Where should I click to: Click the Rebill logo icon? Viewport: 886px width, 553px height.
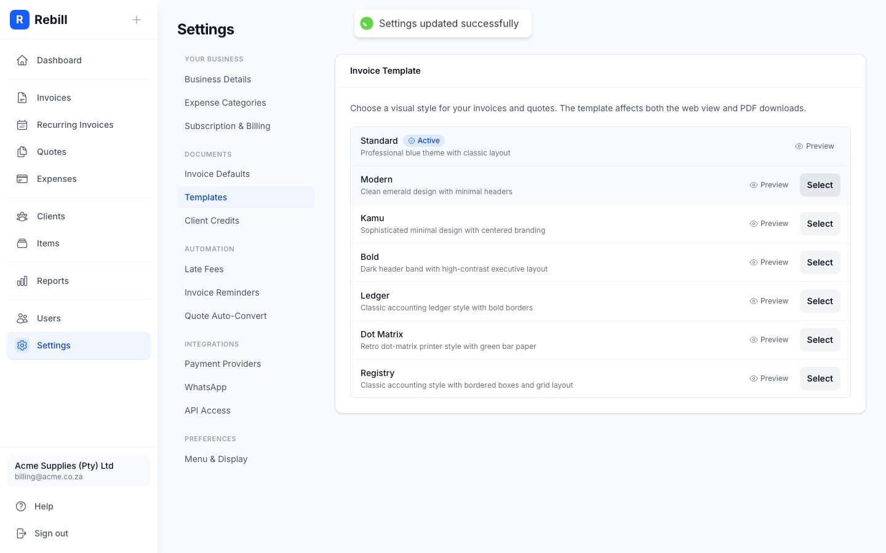[20, 20]
